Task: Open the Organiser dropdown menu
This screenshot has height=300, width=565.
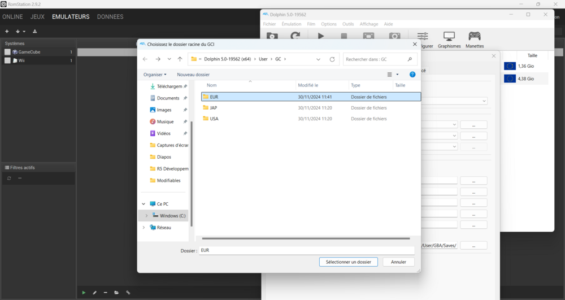Action: click(x=155, y=75)
